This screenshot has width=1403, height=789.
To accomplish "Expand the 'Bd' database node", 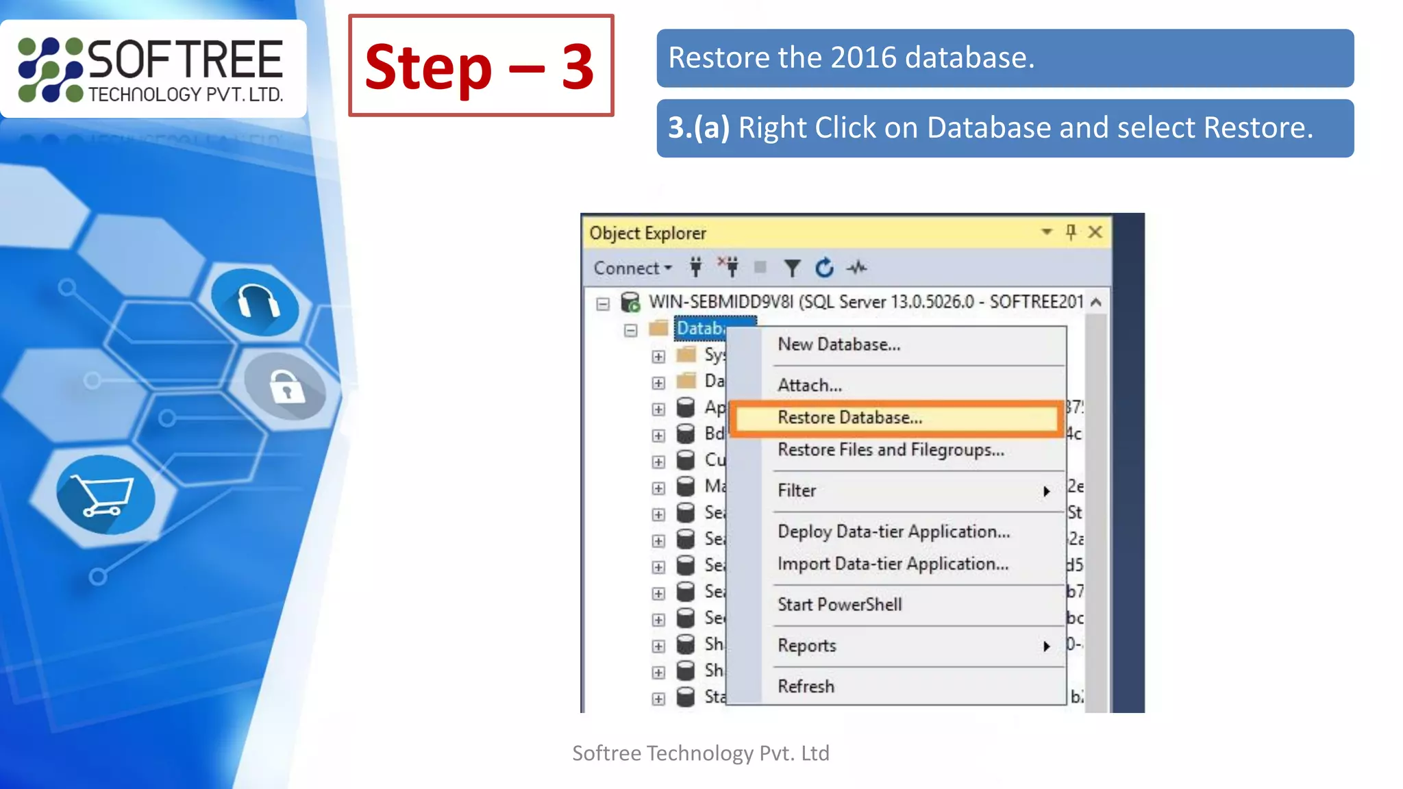I will pos(658,436).
